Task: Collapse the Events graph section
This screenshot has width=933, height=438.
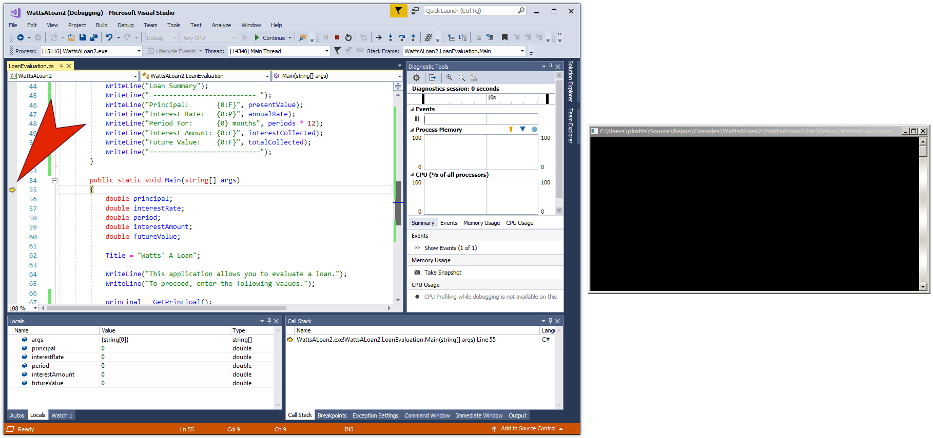Action: (412, 109)
